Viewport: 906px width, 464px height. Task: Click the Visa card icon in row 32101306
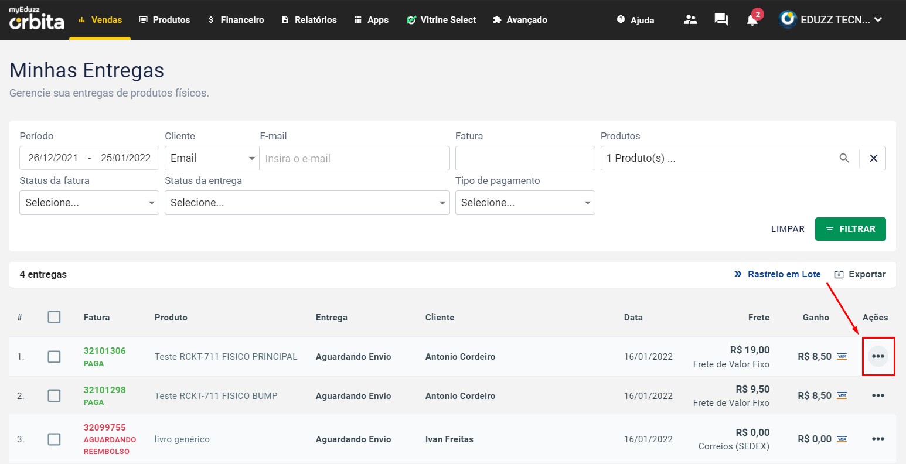(842, 356)
